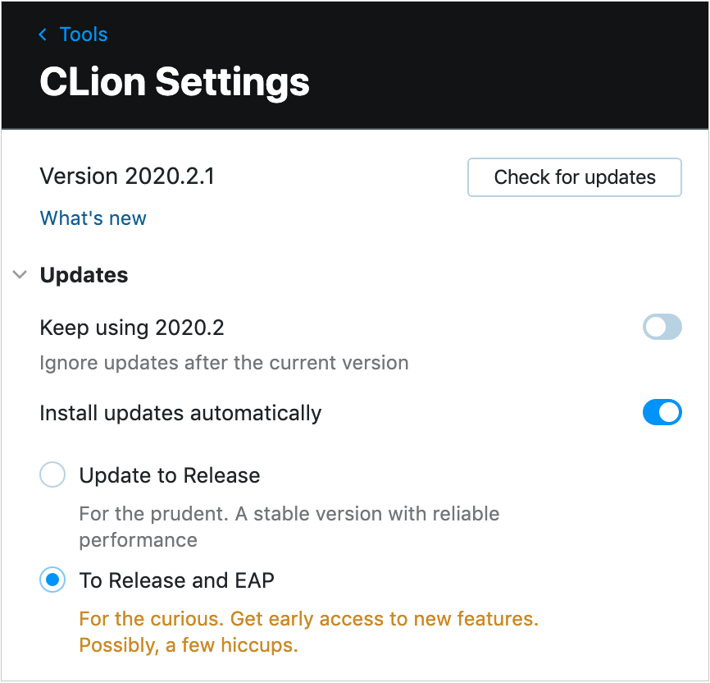Toggle updates off for the current version

(x=662, y=328)
